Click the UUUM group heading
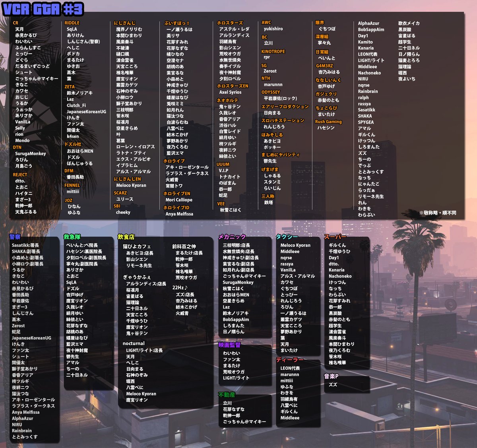This screenshot has height=448, width=477. (223, 164)
